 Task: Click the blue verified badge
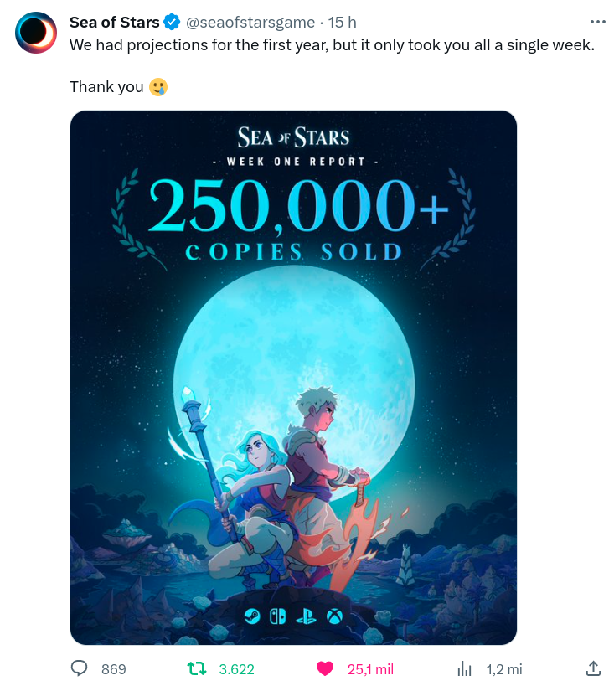(x=172, y=22)
